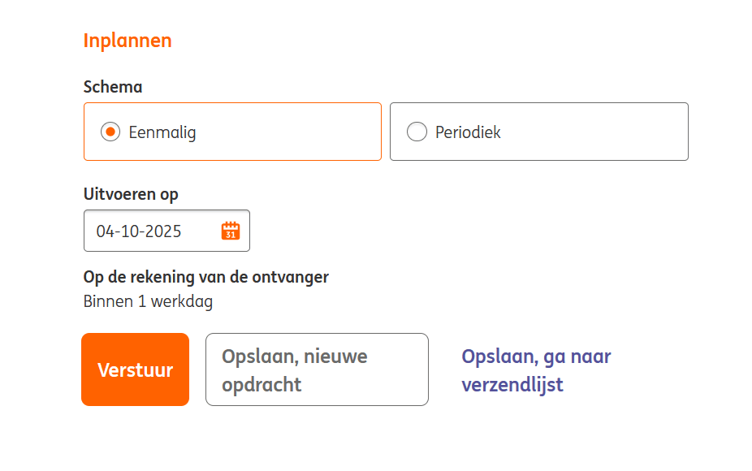Click the Periodiek label text

pos(468,132)
